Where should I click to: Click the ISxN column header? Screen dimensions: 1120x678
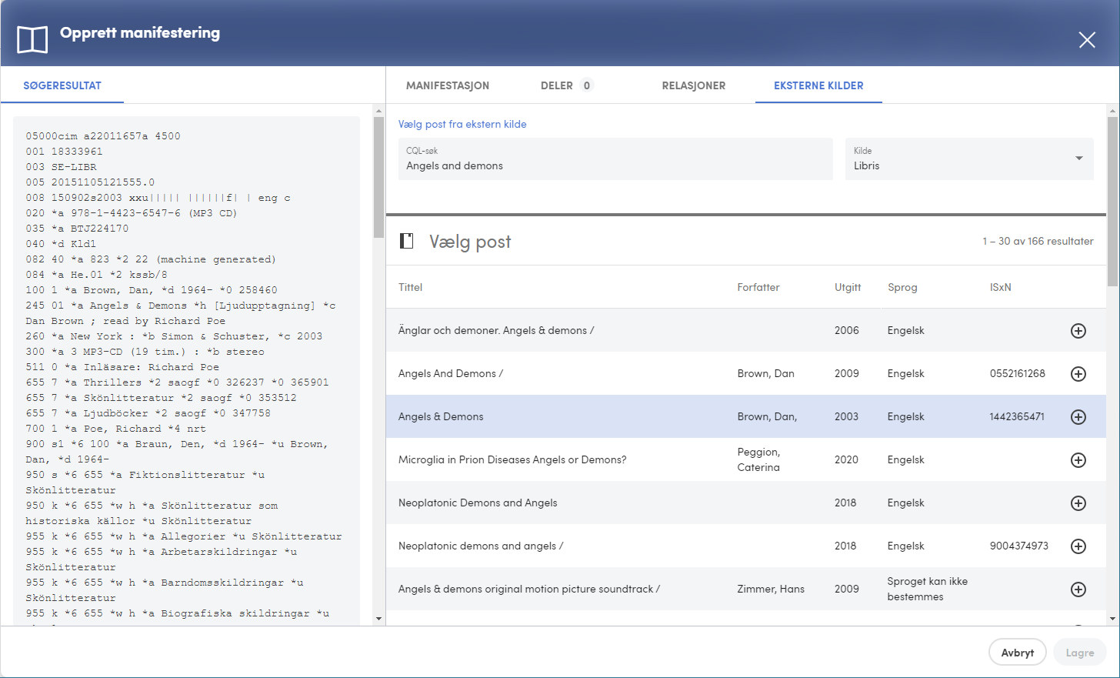click(1001, 287)
